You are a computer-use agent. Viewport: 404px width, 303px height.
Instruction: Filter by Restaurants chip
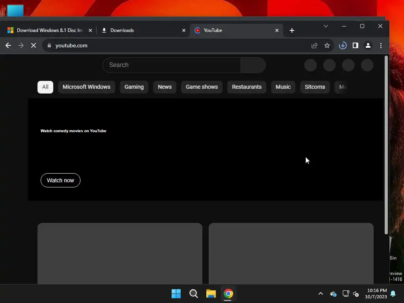[247, 87]
